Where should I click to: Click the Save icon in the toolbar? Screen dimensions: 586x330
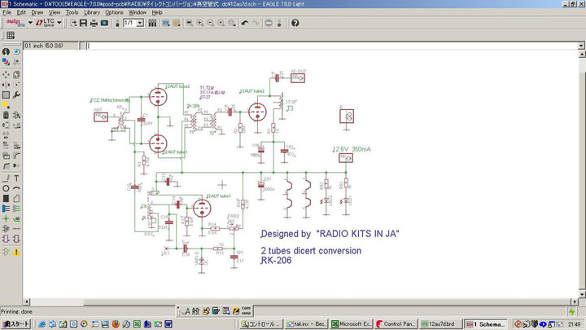[84, 23]
